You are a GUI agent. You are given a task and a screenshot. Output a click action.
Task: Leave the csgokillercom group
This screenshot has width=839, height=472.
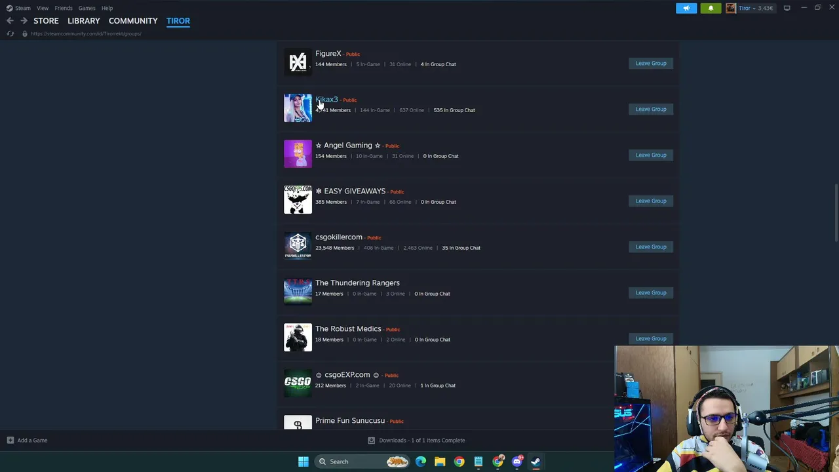pos(651,247)
